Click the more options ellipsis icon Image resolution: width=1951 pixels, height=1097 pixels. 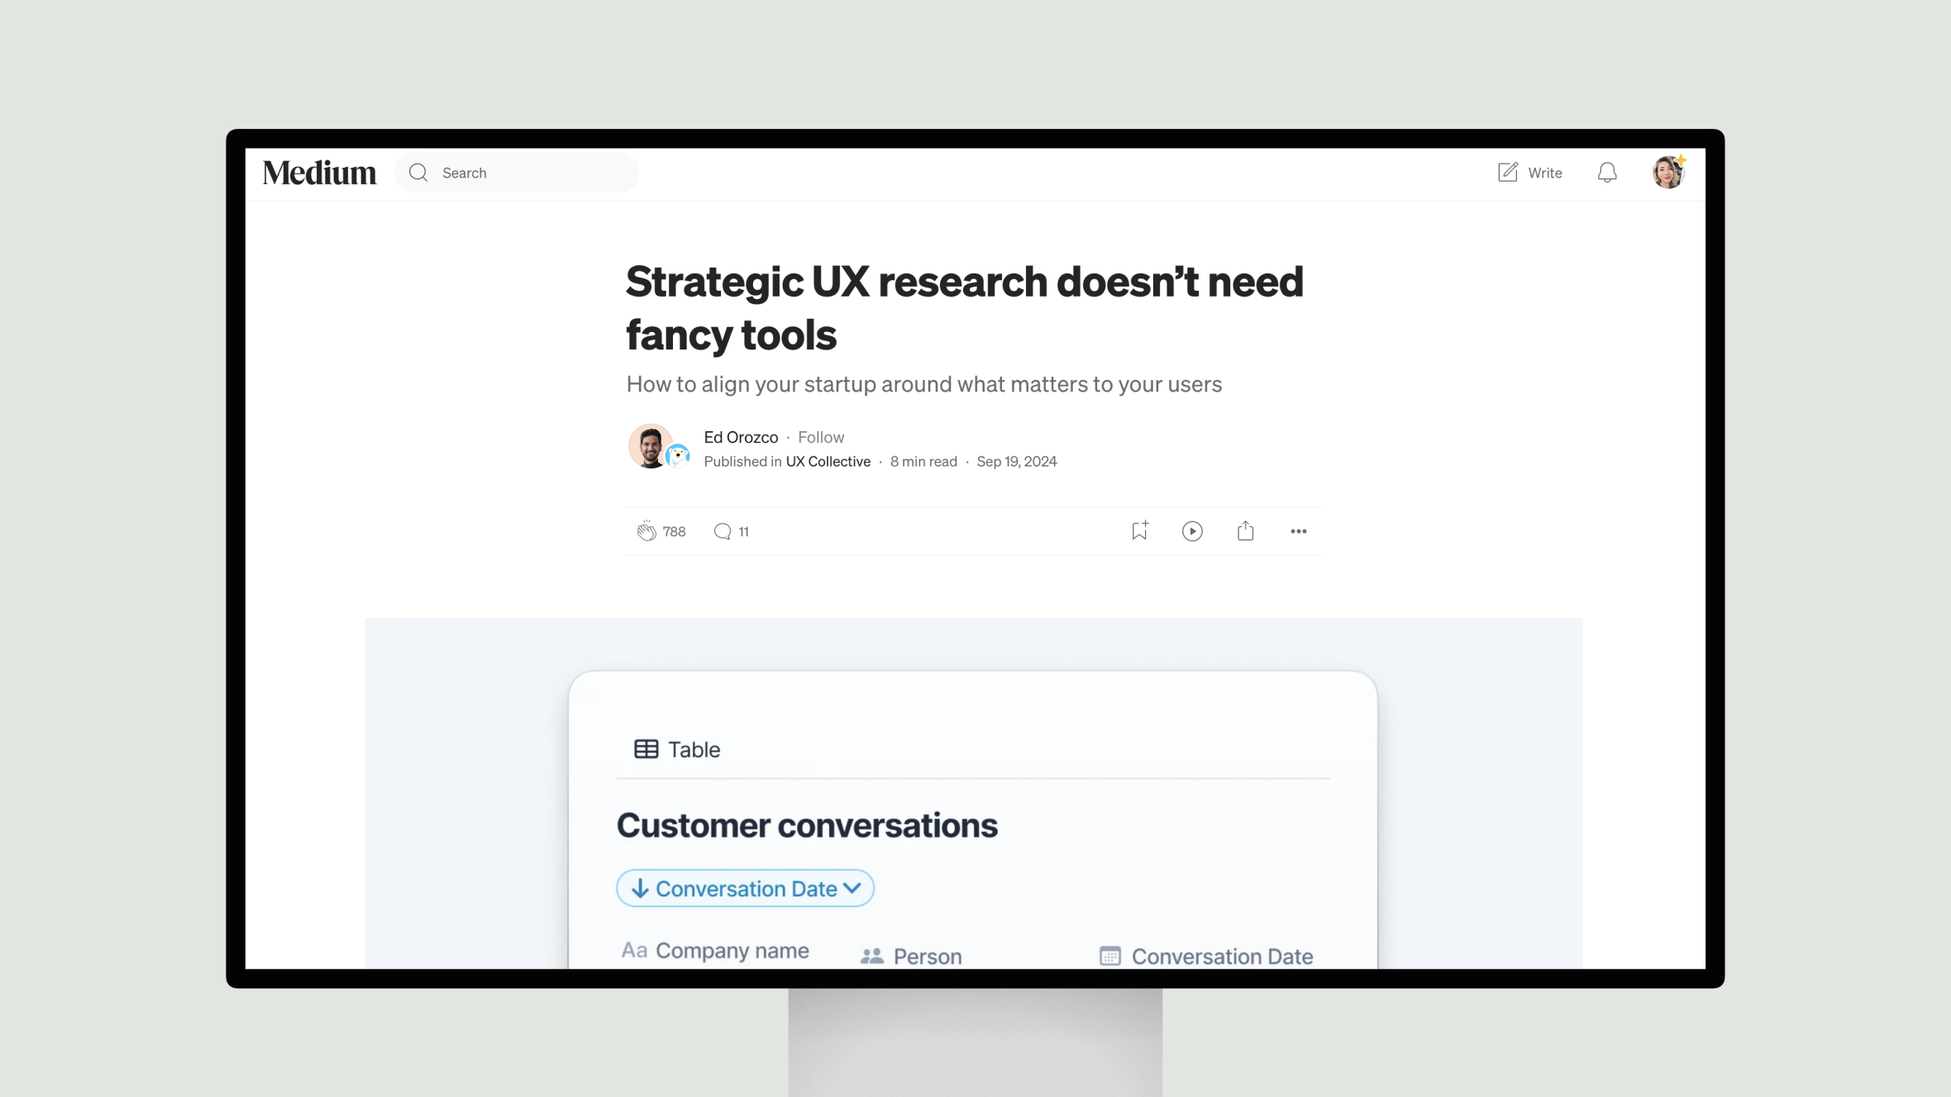tap(1299, 530)
